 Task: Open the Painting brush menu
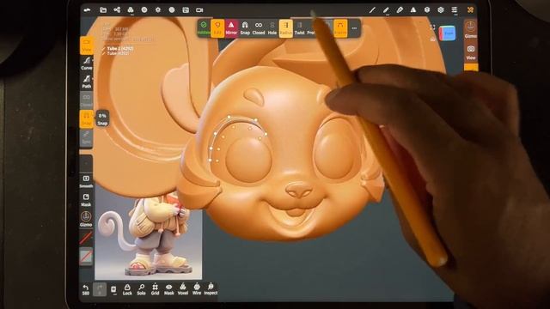coord(386,10)
